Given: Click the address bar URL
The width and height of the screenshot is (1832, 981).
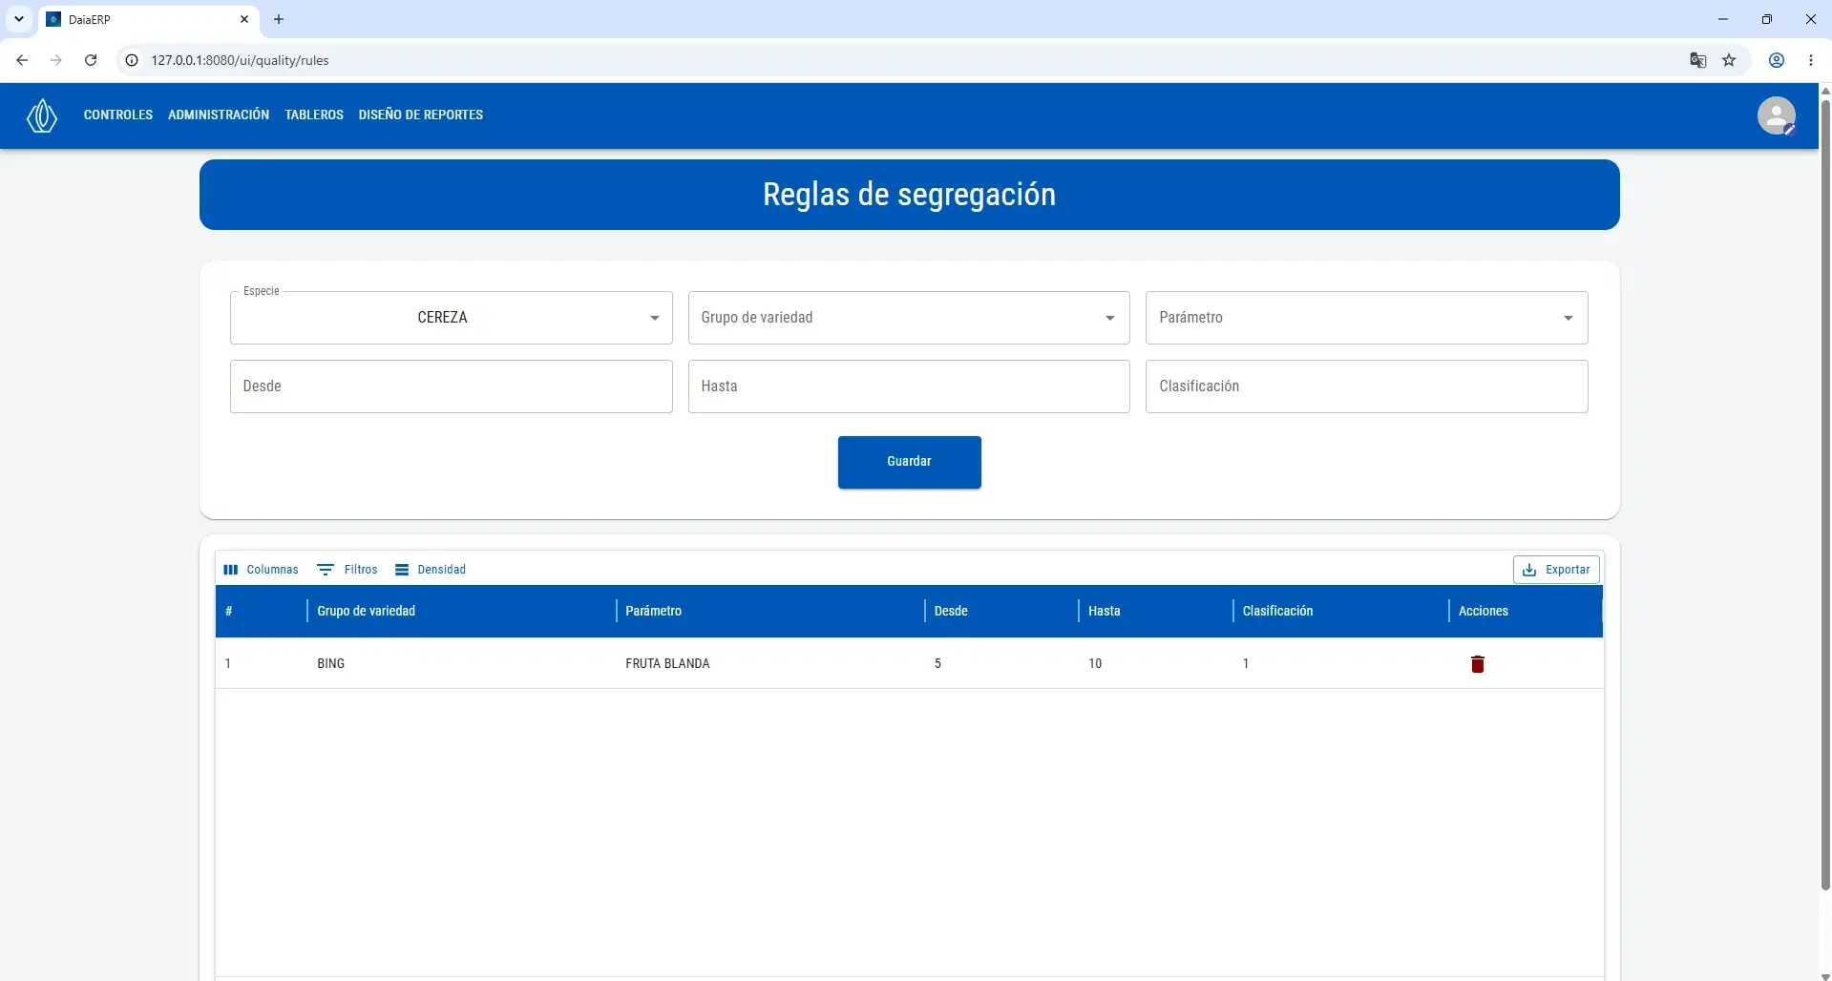Looking at the screenshot, I should click(x=240, y=60).
